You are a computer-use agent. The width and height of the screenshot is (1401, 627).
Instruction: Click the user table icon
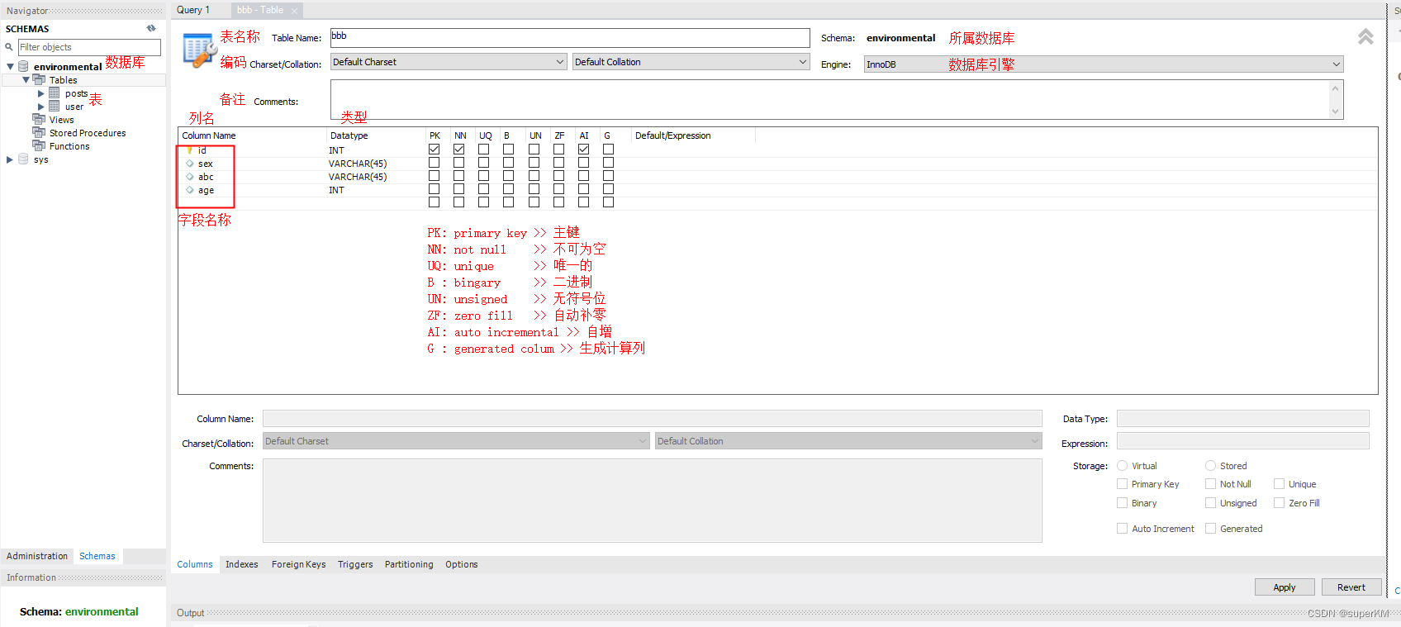pyautogui.click(x=55, y=107)
